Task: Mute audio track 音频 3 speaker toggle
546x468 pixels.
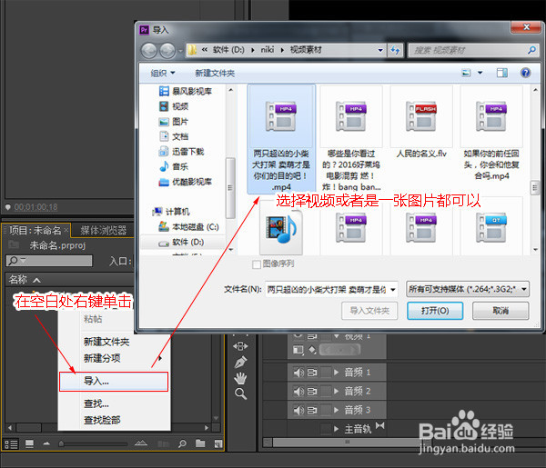Action: pos(298,410)
